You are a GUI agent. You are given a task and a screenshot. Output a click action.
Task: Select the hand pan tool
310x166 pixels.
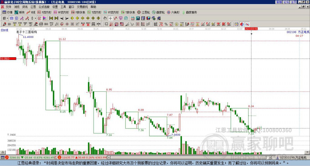click(105, 18)
